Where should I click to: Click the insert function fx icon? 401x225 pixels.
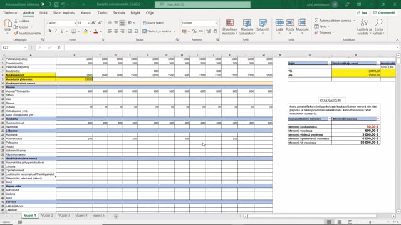[x=59, y=47]
